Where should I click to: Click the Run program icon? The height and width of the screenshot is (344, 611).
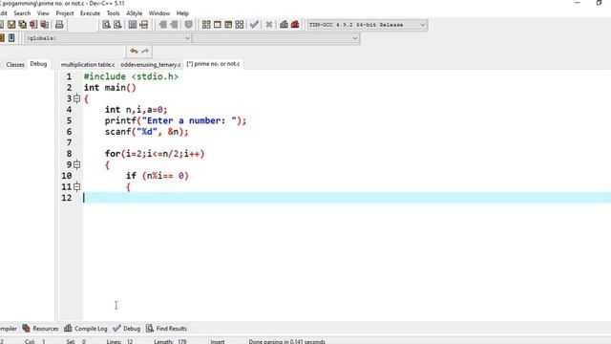[x=218, y=25]
